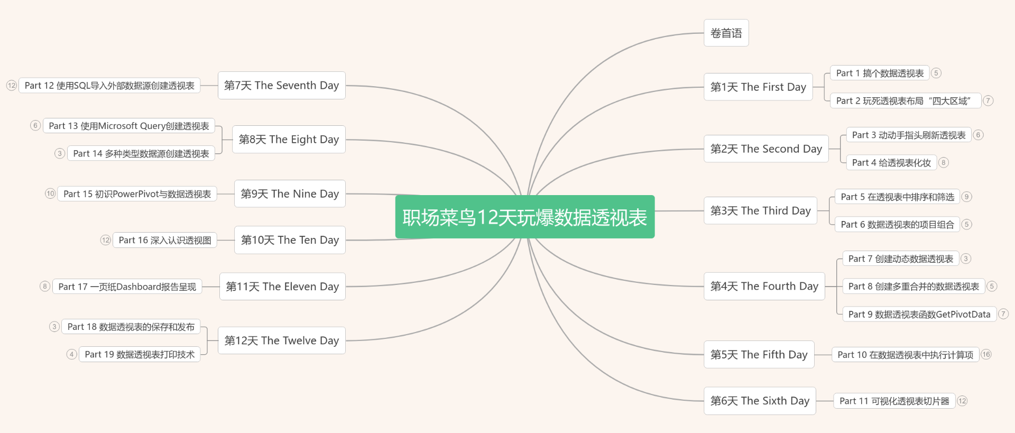Expand the count badge beside Part 17

45,287
